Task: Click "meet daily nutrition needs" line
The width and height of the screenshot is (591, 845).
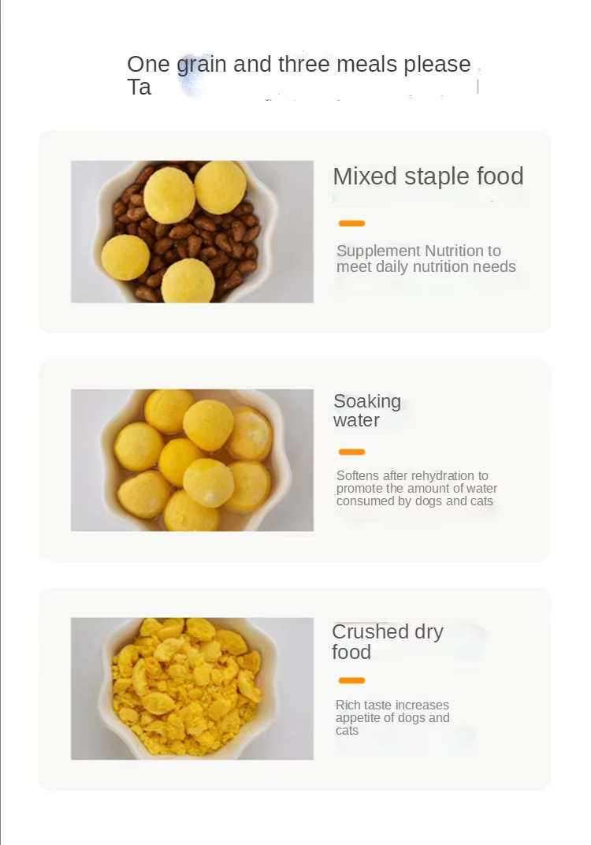Action: 426,267
